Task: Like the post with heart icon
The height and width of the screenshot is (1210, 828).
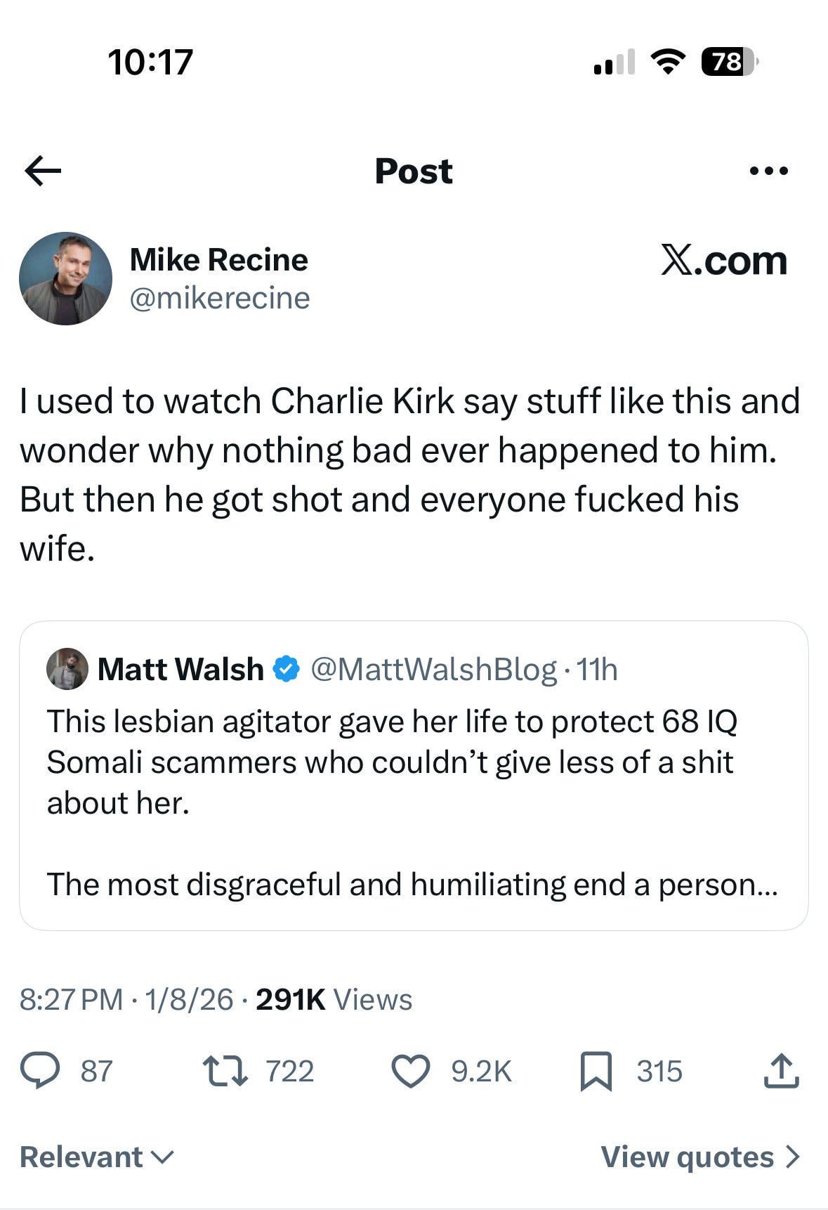Action: [x=410, y=1071]
